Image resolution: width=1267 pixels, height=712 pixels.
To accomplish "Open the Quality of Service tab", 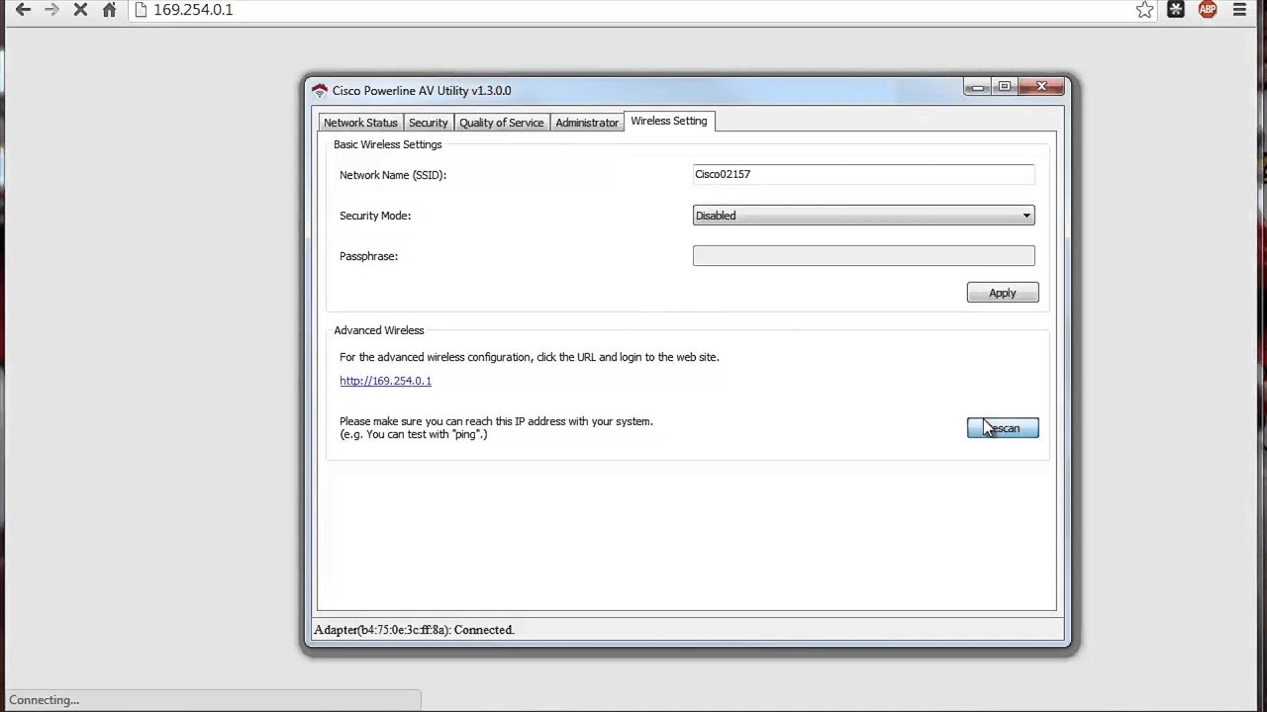I will pyautogui.click(x=501, y=123).
